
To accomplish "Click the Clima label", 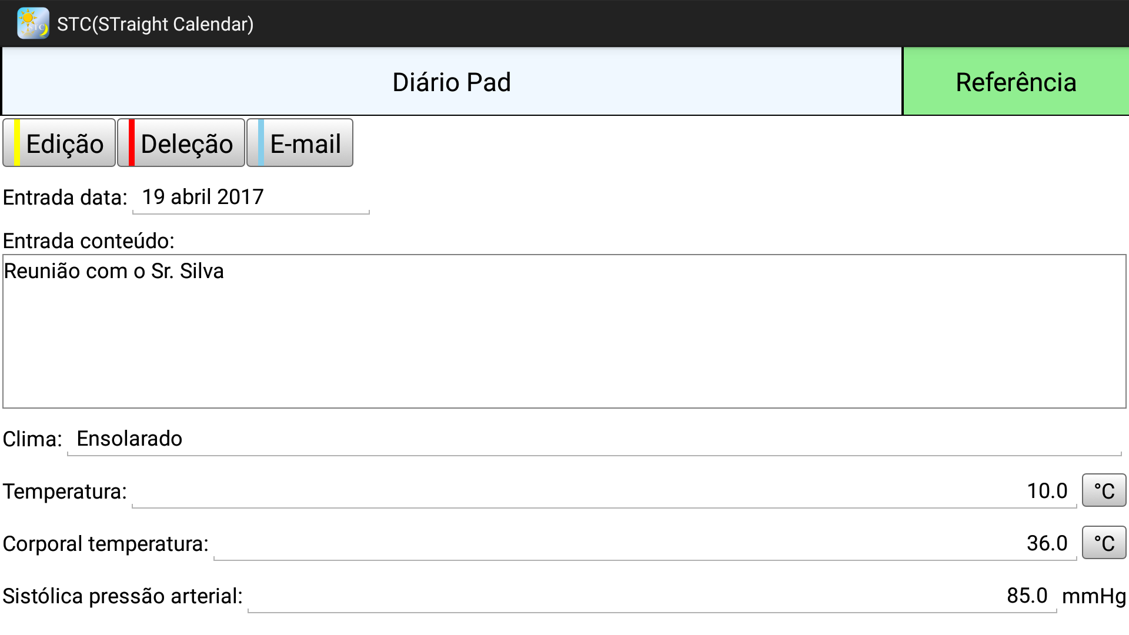I will pyautogui.click(x=32, y=439).
